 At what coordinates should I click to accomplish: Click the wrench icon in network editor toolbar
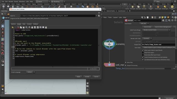coord(142,17)
